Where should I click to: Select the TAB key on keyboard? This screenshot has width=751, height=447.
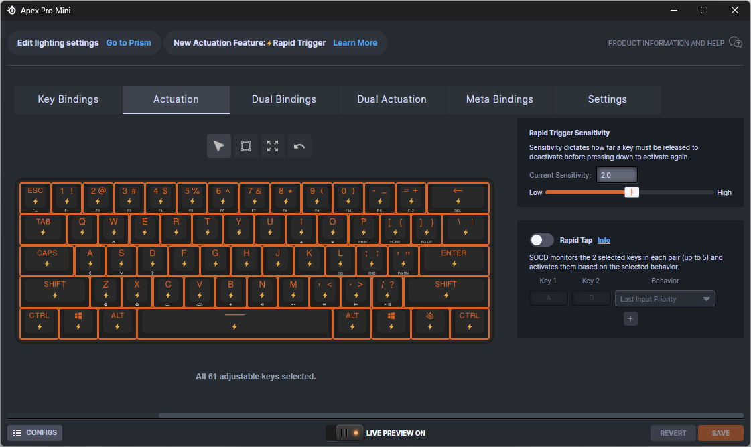[43, 229]
